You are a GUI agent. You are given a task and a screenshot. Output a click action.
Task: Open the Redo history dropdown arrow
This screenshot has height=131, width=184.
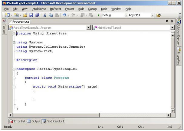77,15
